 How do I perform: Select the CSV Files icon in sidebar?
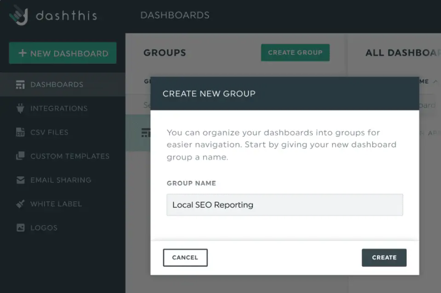[20, 132]
